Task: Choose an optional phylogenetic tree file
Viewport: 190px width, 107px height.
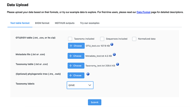Action: click(x=76, y=76)
